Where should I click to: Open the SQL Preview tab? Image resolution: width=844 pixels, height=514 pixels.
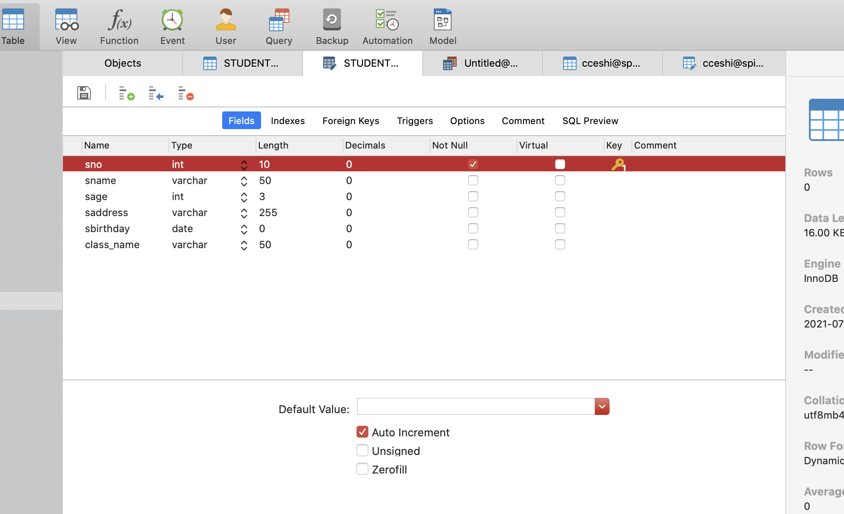click(590, 121)
